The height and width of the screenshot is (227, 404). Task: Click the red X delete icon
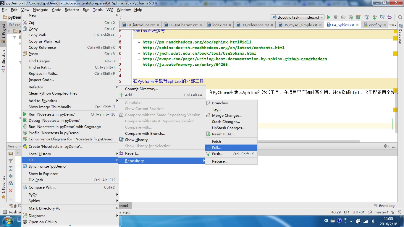coord(11,191)
